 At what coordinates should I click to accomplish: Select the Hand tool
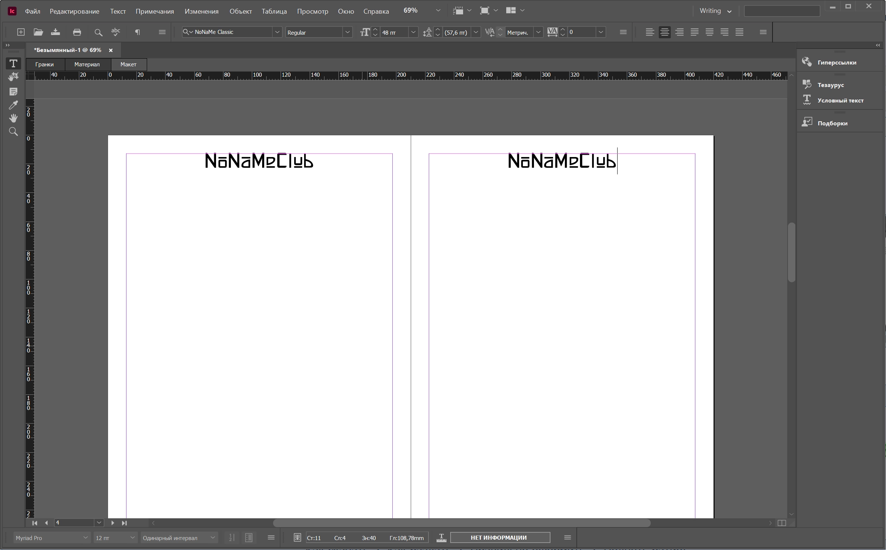point(13,118)
